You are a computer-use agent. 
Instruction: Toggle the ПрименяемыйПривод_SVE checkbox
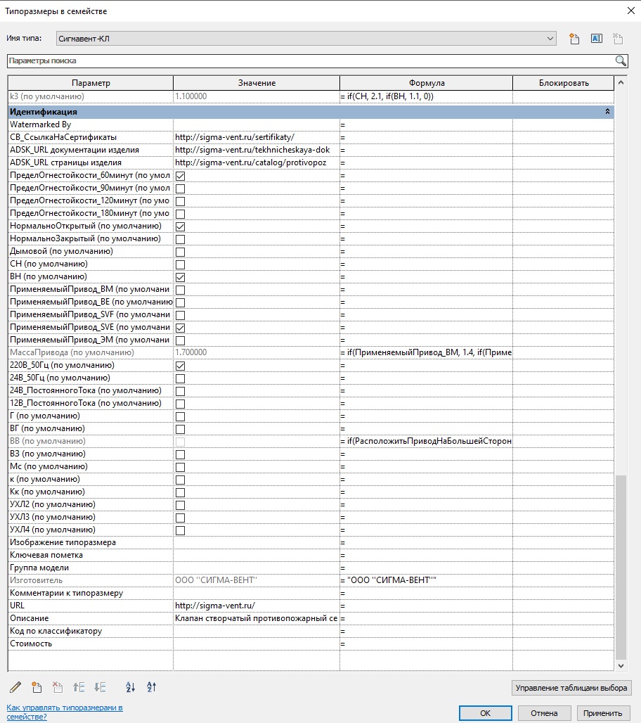(x=181, y=328)
